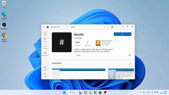The width and height of the screenshot is (169, 95).
Task: Open Apps section in sidebar
Action: click(x=45, y=40)
